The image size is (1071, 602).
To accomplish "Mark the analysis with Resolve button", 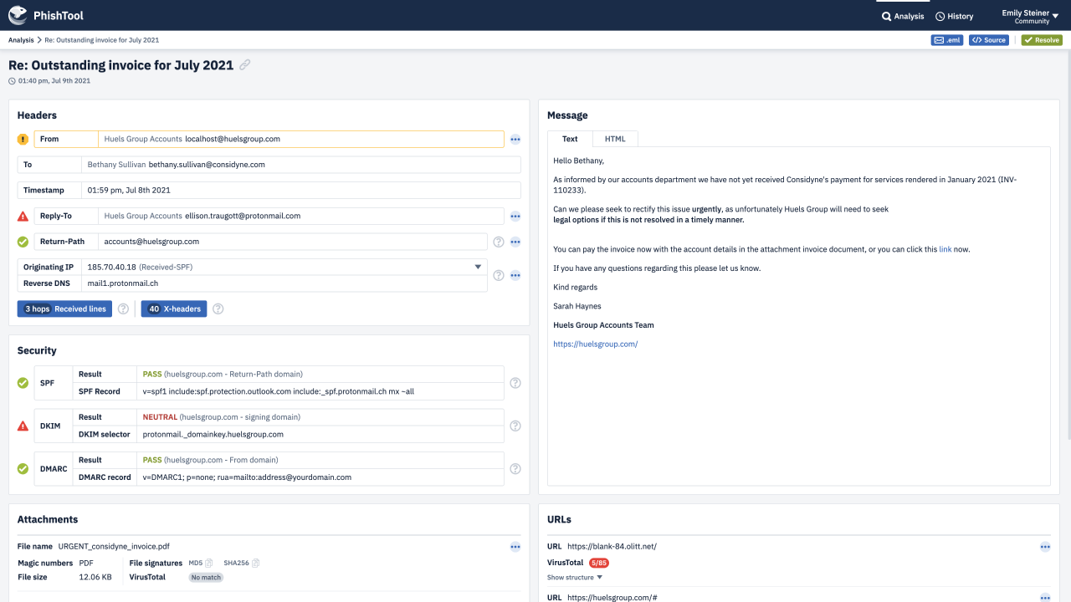I will (x=1042, y=40).
